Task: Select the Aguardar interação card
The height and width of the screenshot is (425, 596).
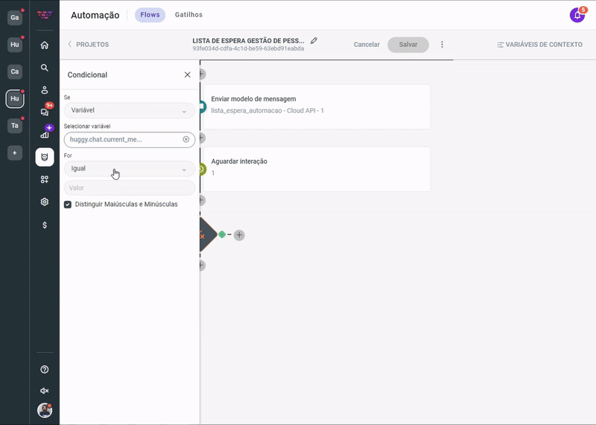Action: 317,169
